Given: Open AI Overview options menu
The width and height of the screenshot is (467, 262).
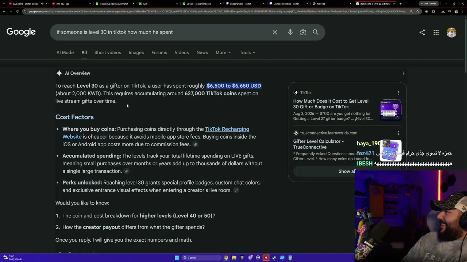Looking at the screenshot, I should (404, 74).
